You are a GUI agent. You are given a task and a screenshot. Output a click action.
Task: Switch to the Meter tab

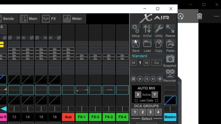click(74, 19)
